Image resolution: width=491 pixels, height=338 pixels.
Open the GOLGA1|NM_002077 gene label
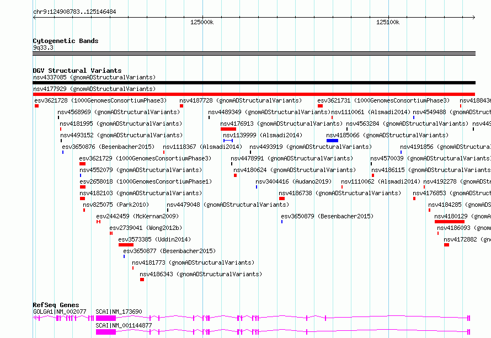click(x=60, y=312)
